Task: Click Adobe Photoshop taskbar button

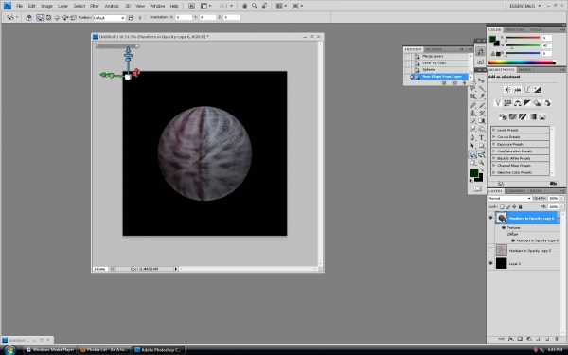Action: click(x=158, y=350)
